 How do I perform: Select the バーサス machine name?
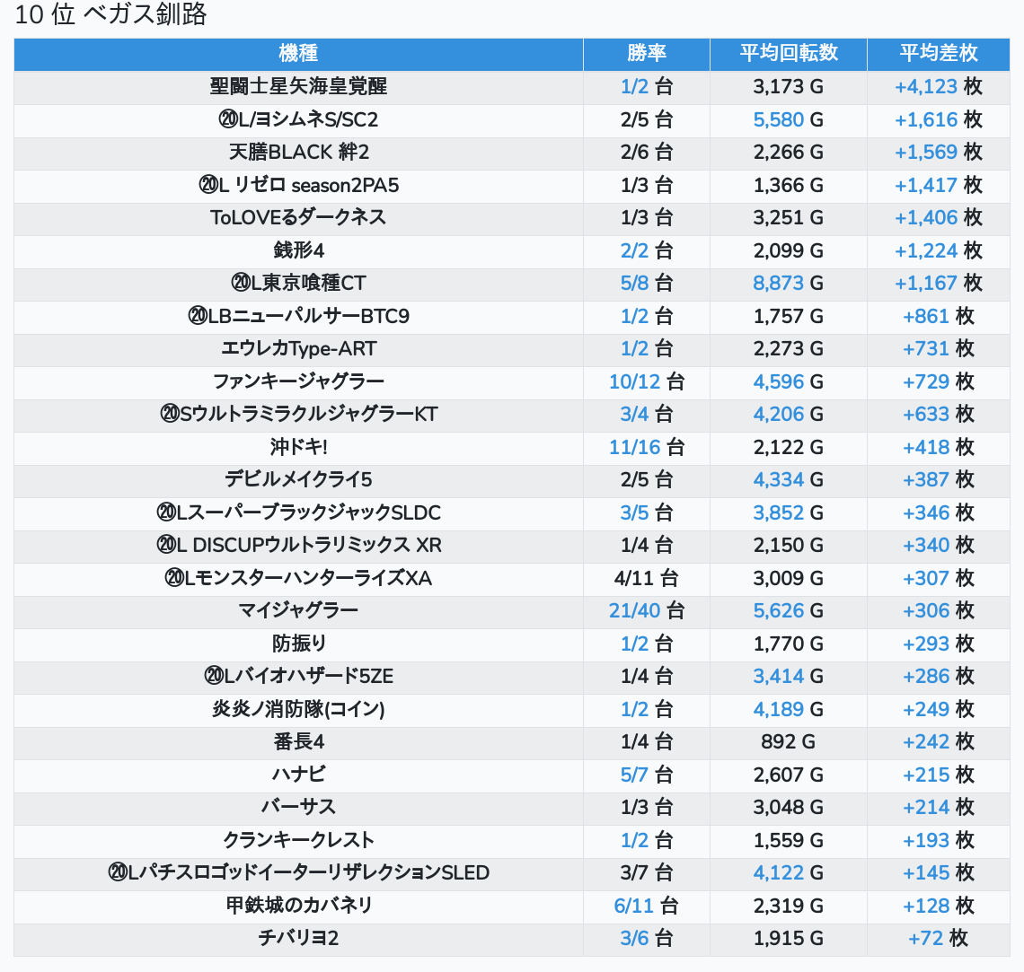tap(298, 808)
